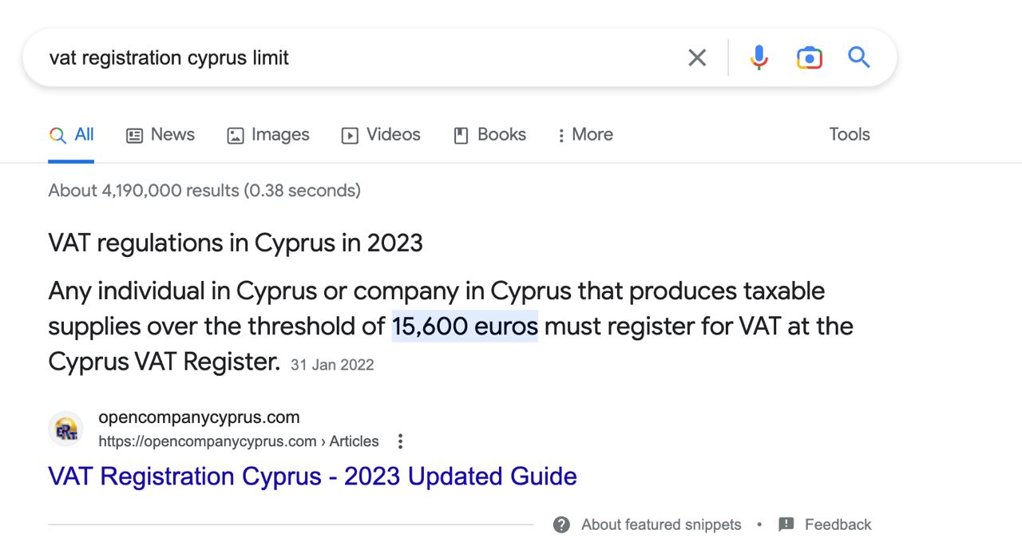Click the highlighted 15,600 euros text
This screenshot has height=538, width=1022.
465,326
